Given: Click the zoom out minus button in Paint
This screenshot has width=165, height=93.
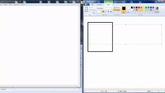Looking at the screenshot, I should point(152,91).
